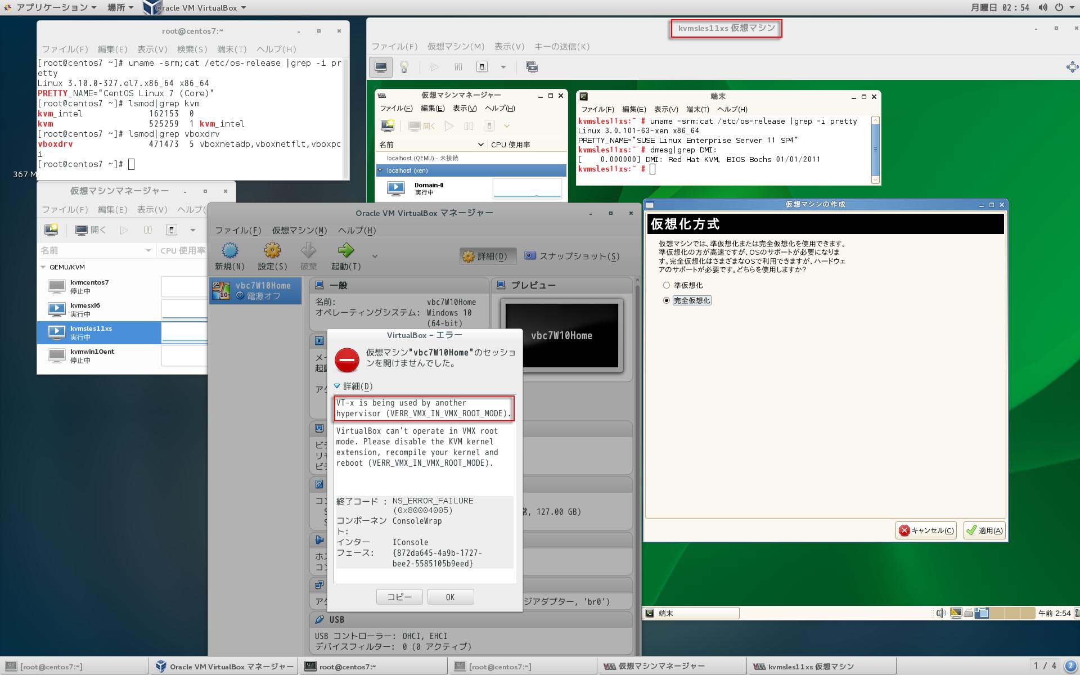
Task: Click the Run play icon in host Virtual Machine Manager
Action: (124, 230)
